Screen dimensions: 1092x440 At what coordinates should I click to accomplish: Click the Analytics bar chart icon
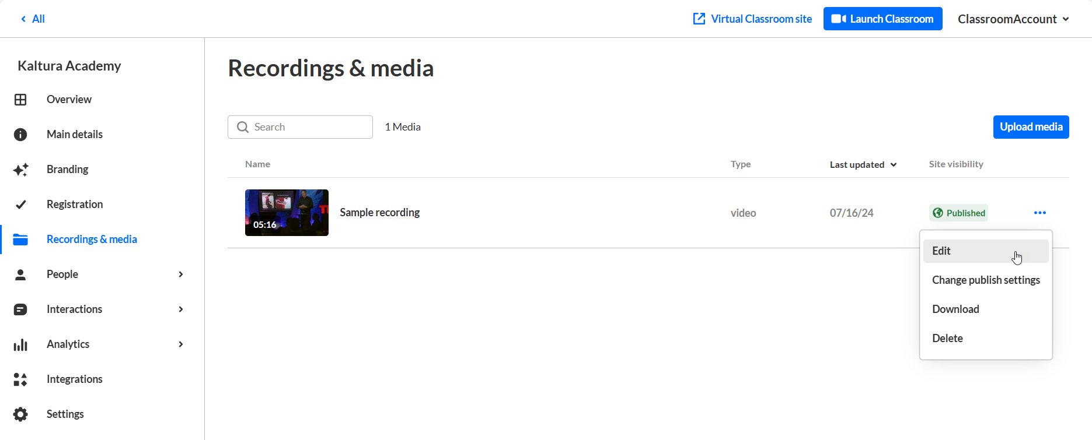[x=20, y=344]
